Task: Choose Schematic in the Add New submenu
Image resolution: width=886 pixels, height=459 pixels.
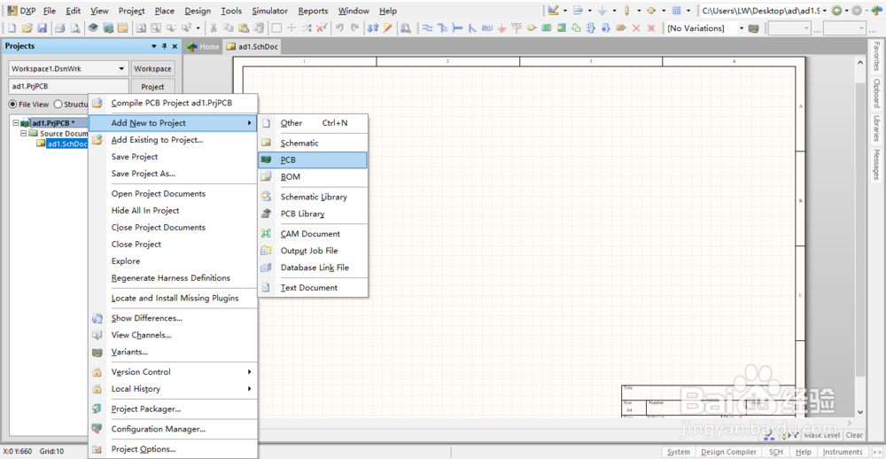Action: [313, 143]
